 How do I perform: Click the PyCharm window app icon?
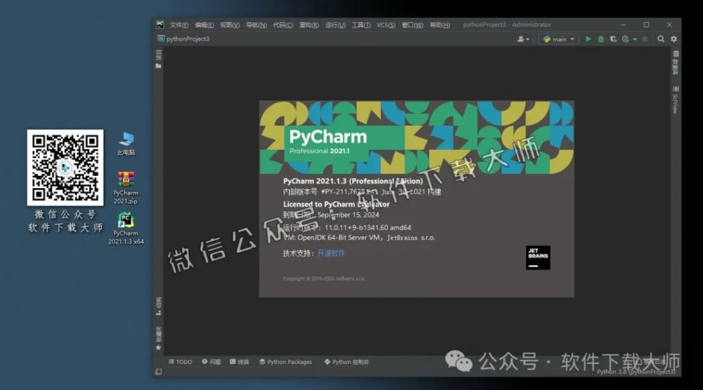(x=159, y=25)
